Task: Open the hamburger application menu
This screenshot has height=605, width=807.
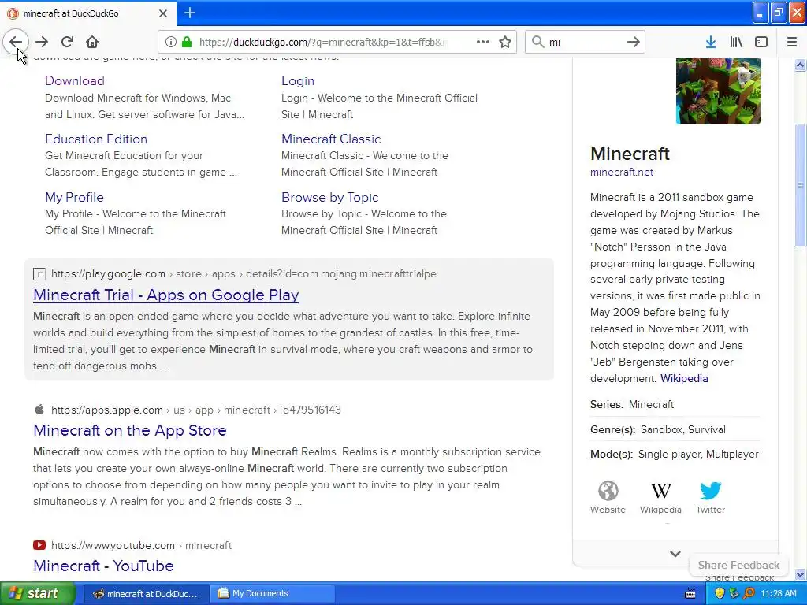Action: point(792,43)
